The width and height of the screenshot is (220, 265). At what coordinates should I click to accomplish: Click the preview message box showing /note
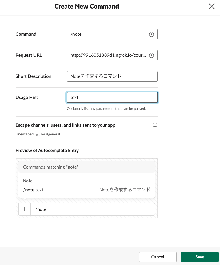(93, 209)
